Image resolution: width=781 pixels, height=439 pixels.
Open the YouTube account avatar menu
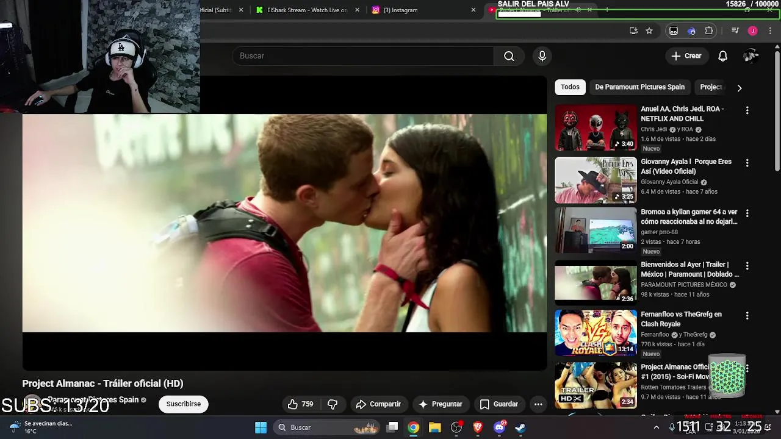[x=751, y=56]
